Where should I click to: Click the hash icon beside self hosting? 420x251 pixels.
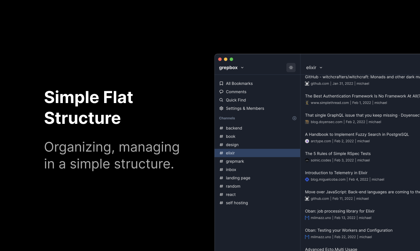221,203
